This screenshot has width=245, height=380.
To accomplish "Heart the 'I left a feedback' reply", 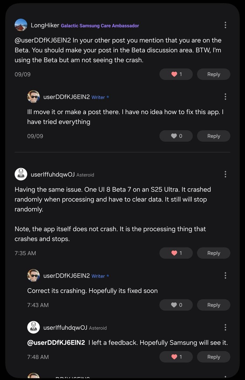I will pos(176,357).
